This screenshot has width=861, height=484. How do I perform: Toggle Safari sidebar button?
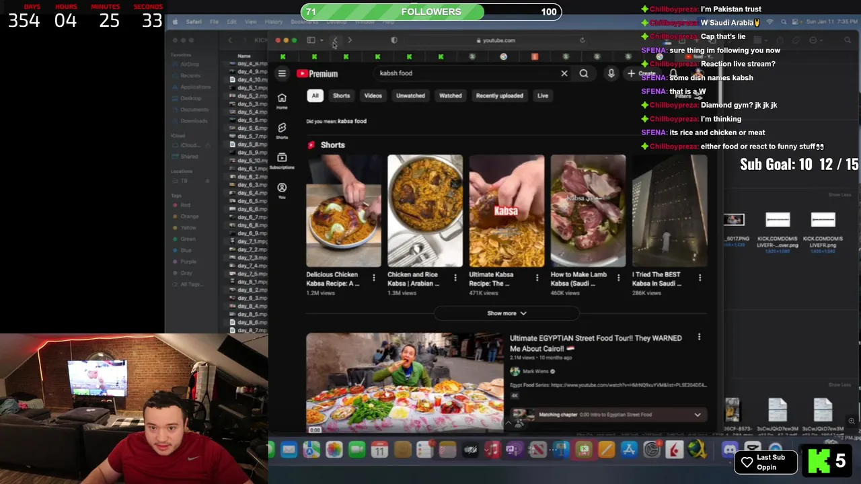tap(311, 40)
